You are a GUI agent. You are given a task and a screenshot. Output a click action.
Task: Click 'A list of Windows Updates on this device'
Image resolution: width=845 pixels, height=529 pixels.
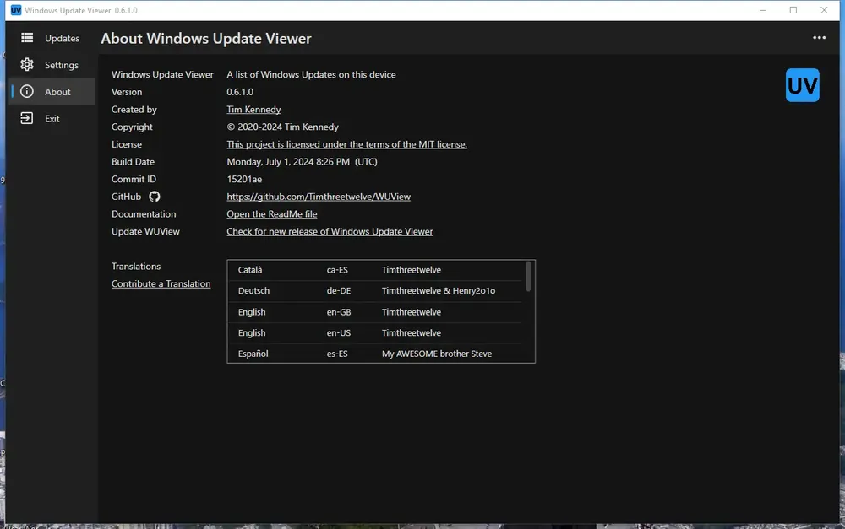pyautogui.click(x=312, y=74)
